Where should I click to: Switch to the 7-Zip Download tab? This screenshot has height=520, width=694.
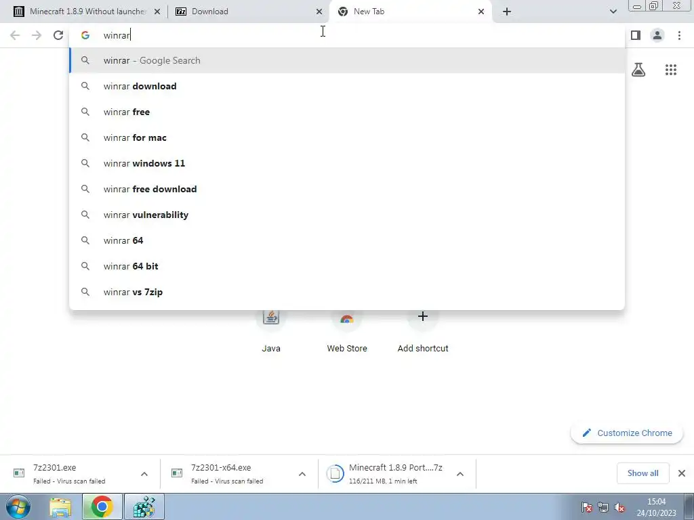click(x=249, y=12)
